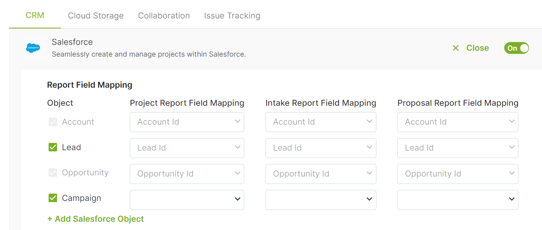This screenshot has width=542, height=230.
Task: Click the Object column header
Action: coord(60,103)
